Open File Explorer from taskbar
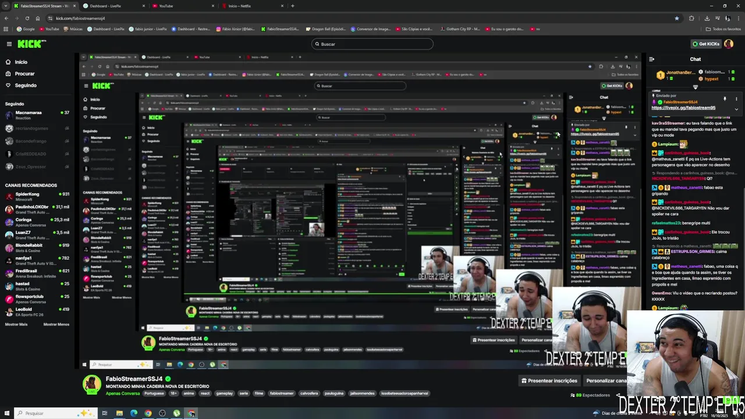This screenshot has width=745, height=419. click(x=119, y=413)
